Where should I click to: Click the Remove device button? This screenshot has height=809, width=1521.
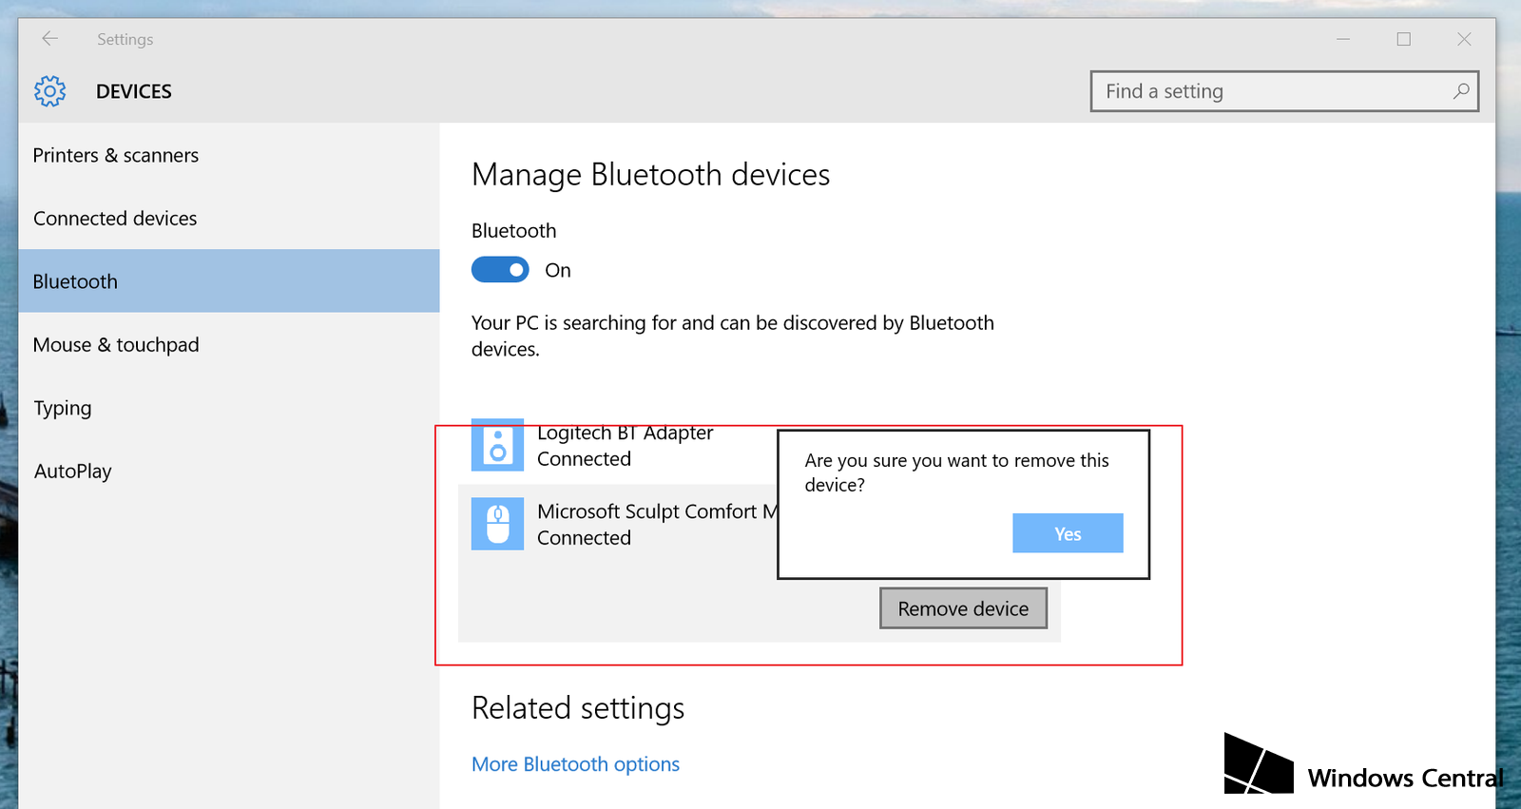point(963,608)
